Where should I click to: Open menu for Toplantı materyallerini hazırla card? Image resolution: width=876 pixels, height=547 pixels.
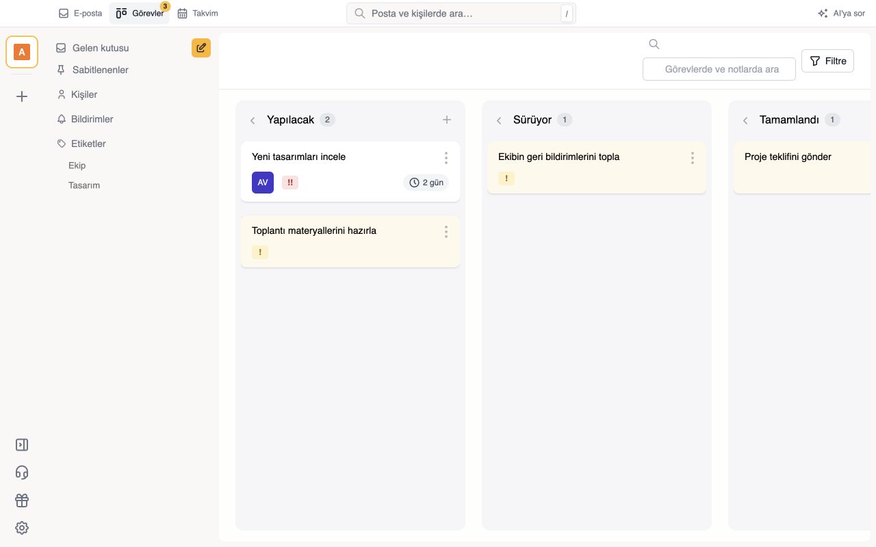click(x=446, y=232)
